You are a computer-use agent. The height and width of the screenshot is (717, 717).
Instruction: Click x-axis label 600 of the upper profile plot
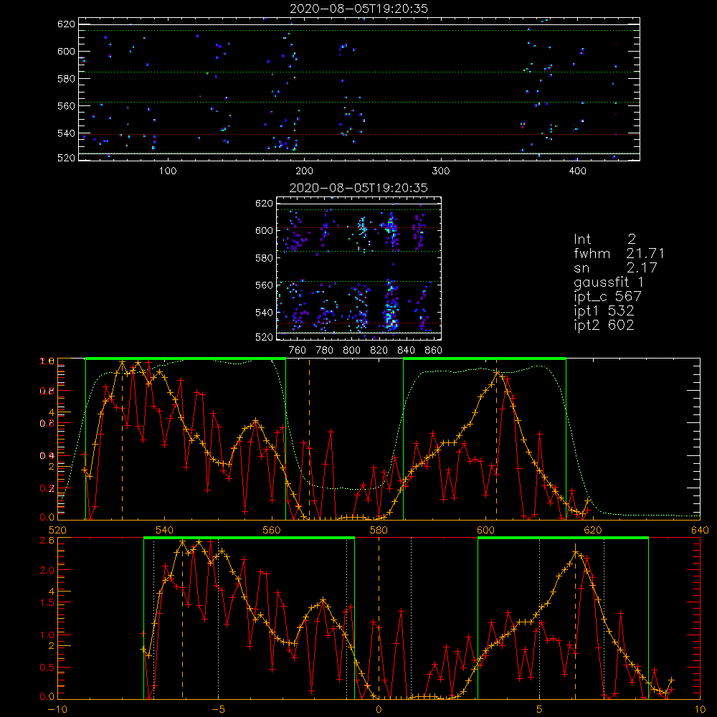click(485, 530)
